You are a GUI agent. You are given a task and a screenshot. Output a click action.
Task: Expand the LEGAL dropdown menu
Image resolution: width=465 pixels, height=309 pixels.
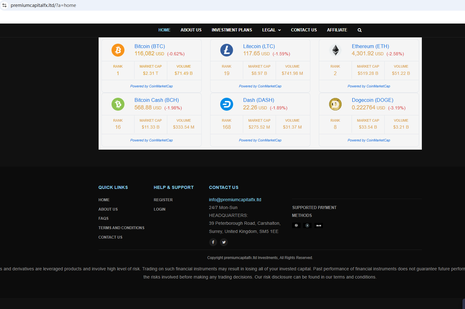point(271,30)
